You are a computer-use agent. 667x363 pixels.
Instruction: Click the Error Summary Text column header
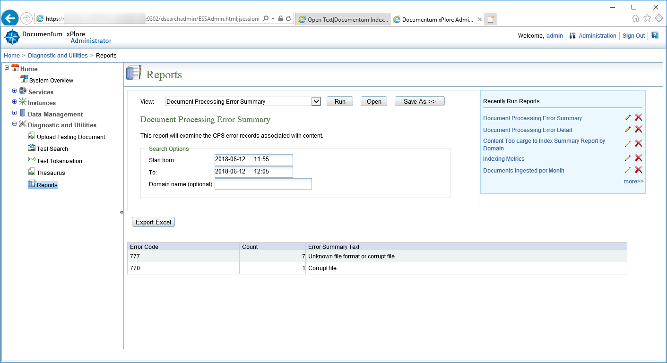click(x=466, y=247)
